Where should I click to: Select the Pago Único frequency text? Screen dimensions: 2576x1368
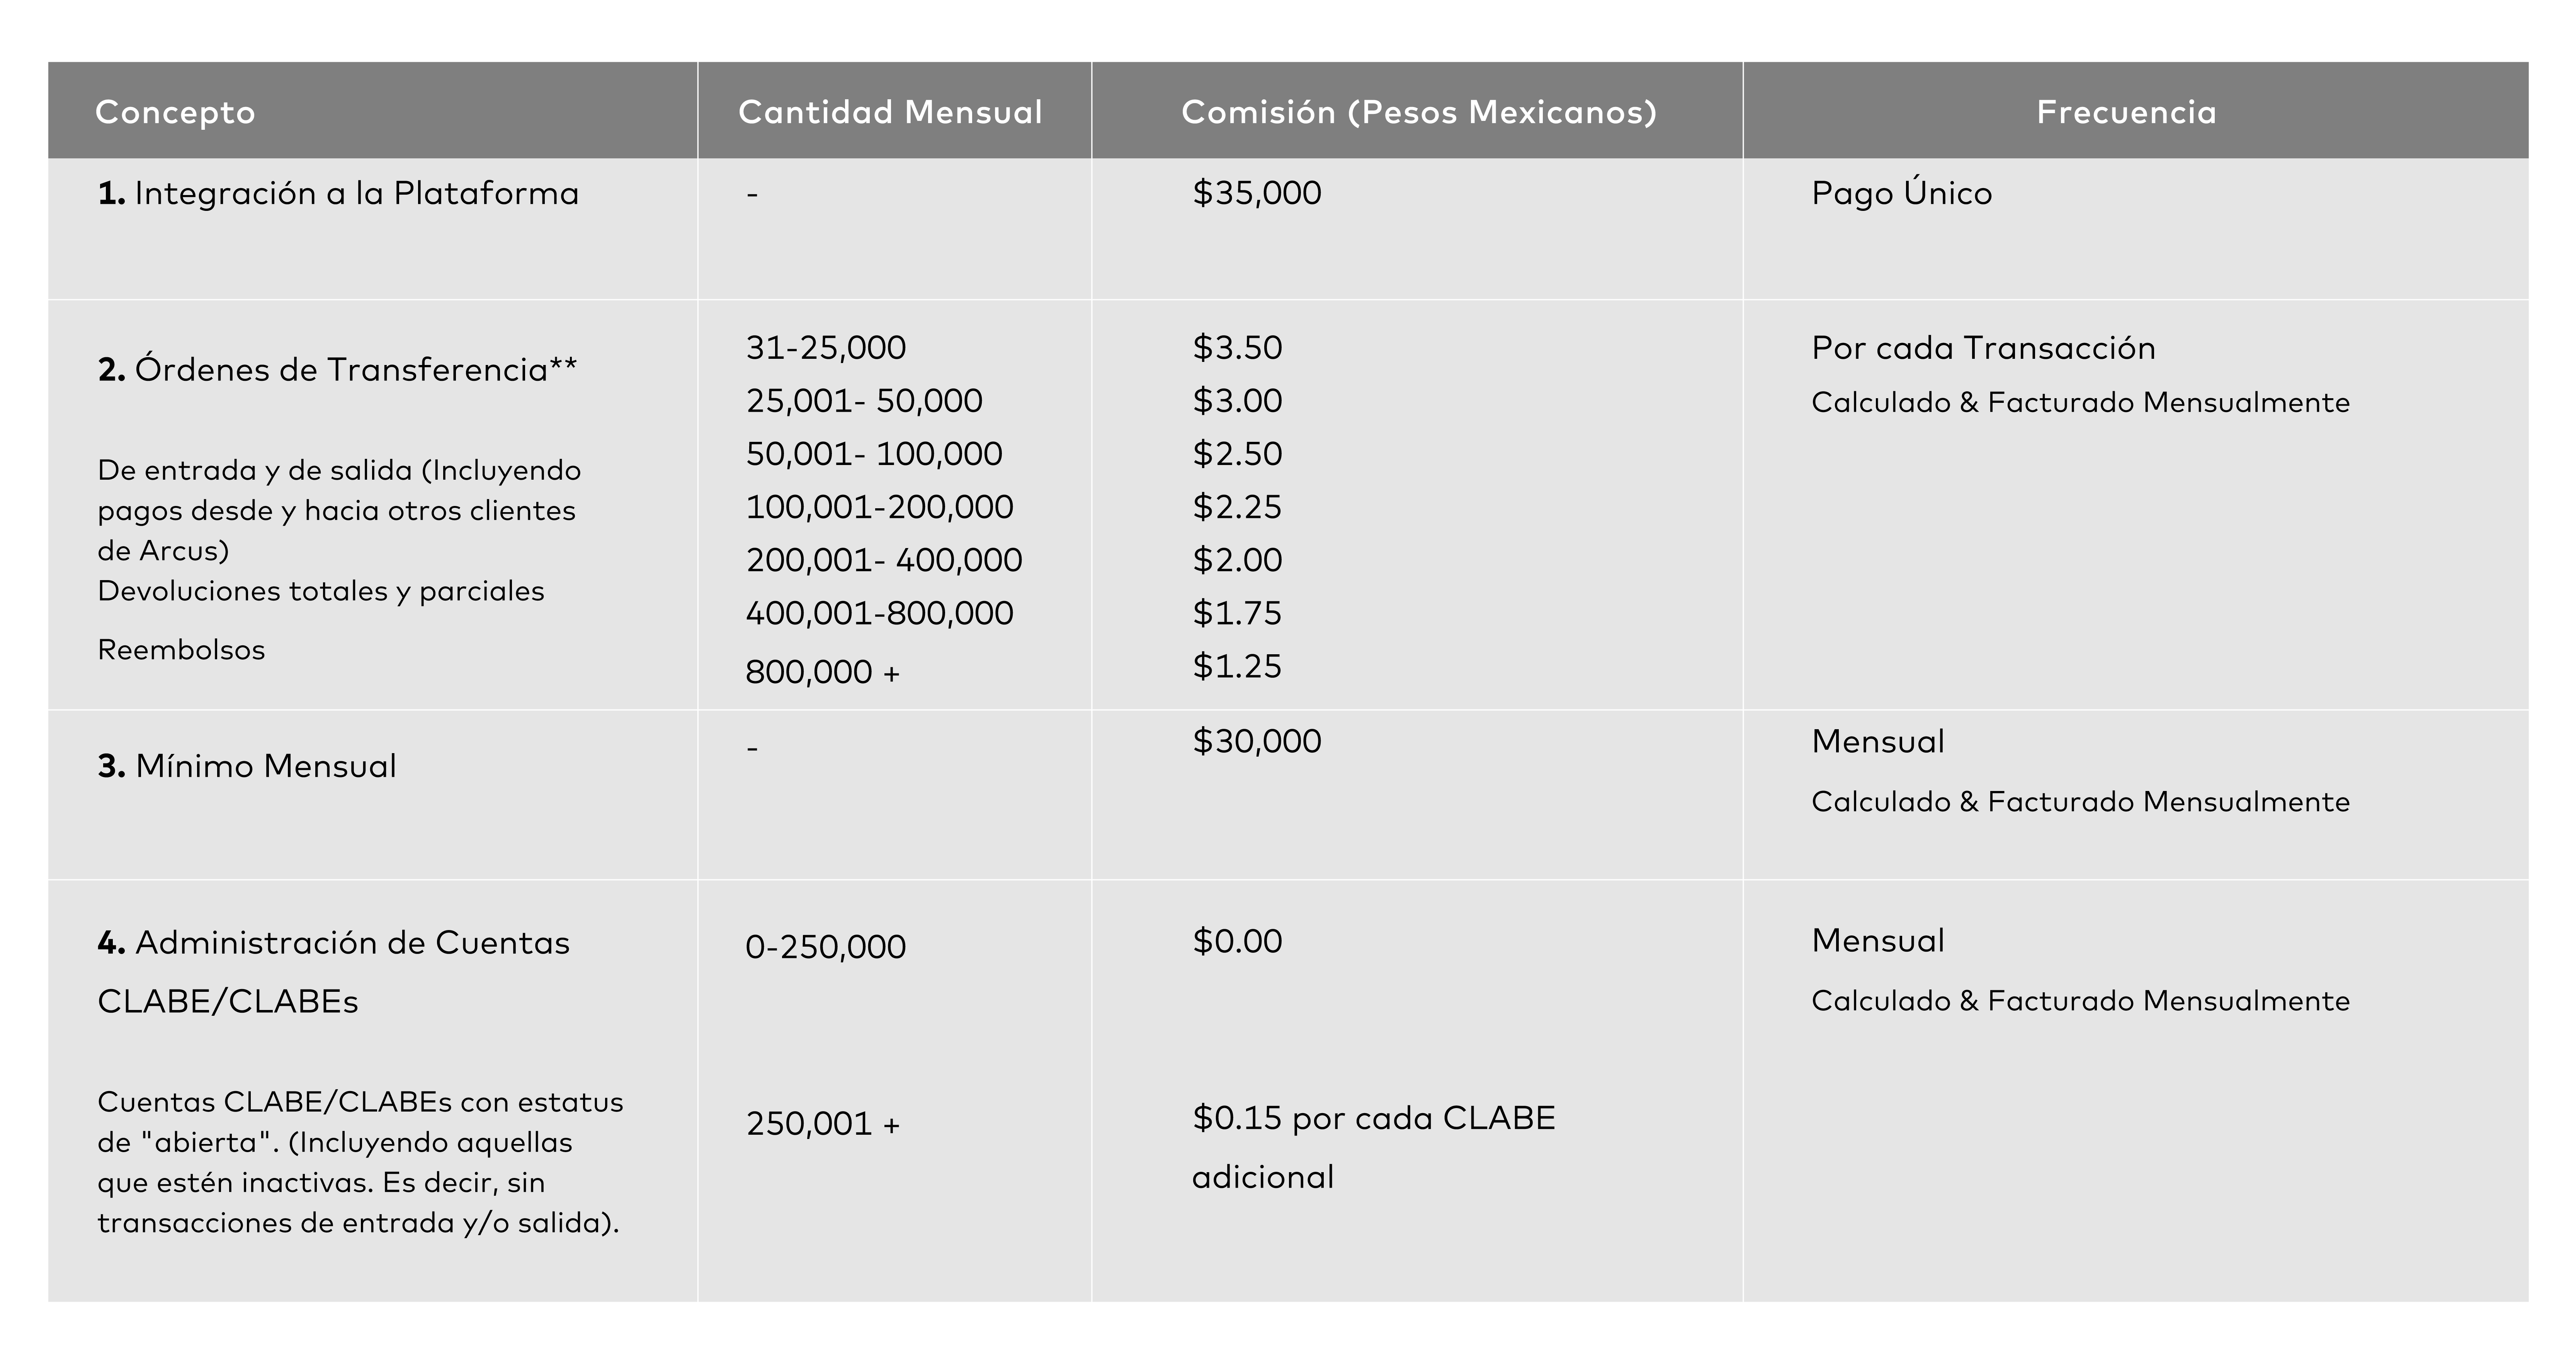tap(1901, 193)
